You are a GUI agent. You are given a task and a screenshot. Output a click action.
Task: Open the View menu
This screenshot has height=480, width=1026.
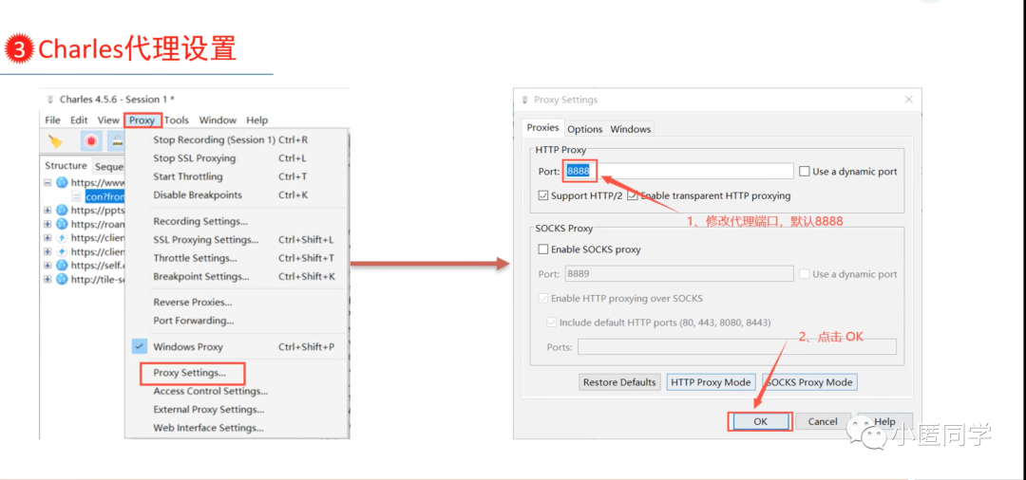pyautogui.click(x=108, y=120)
